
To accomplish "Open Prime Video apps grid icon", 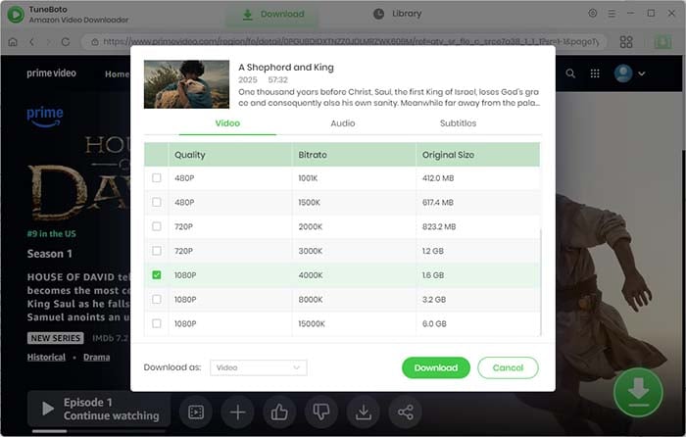I will pyautogui.click(x=595, y=73).
